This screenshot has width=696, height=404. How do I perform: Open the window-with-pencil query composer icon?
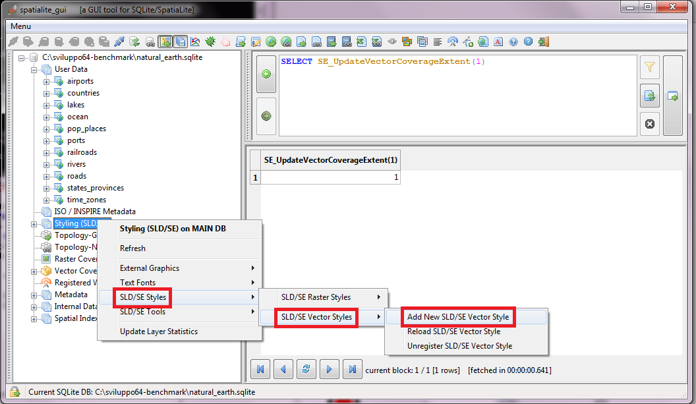pyautogui.click(x=256, y=42)
